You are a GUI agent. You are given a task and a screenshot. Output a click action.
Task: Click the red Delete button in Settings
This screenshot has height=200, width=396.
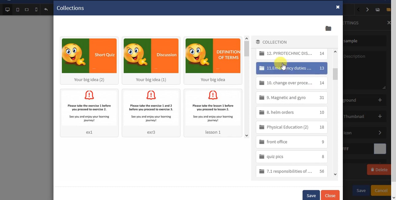pos(379,169)
